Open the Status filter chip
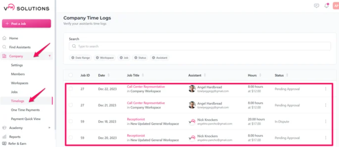The height and width of the screenshot is (147, 339). [x=140, y=58]
